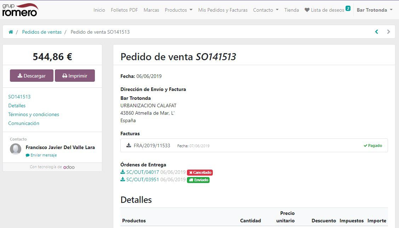Open the Términos y condiciones link

(x=34, y=114)
